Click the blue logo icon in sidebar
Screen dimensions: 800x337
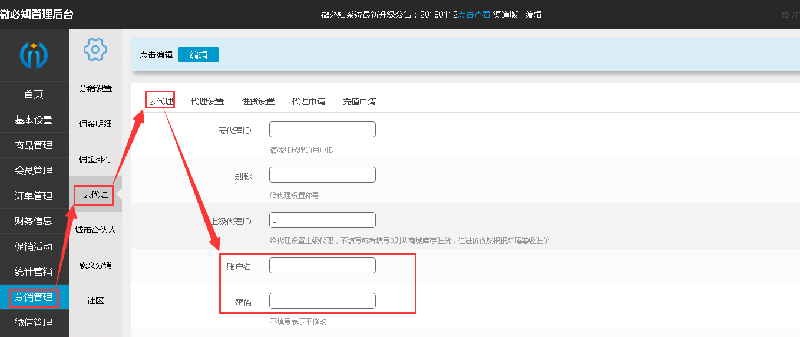(34, 55)
